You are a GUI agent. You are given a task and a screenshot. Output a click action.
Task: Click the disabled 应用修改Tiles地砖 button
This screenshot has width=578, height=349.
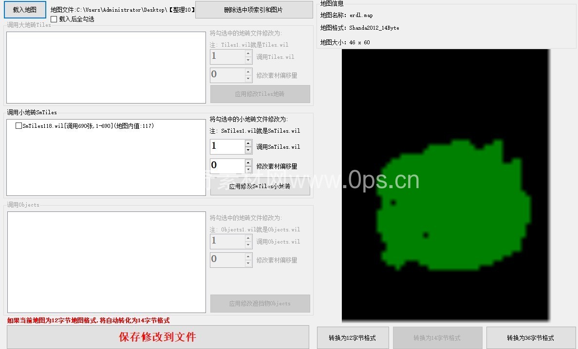260,94
